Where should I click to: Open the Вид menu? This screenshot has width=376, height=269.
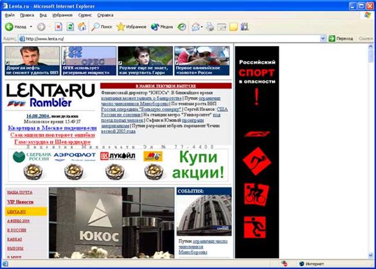(43, 15)
